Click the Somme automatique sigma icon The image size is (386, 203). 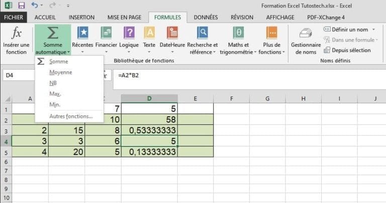point(53,33)
